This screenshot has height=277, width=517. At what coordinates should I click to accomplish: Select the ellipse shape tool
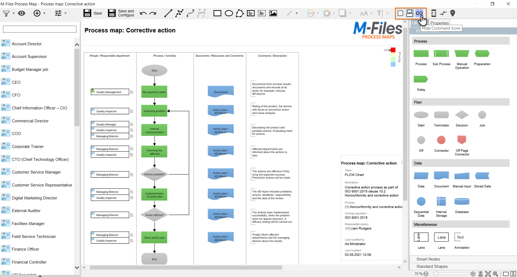pos(229,13)
